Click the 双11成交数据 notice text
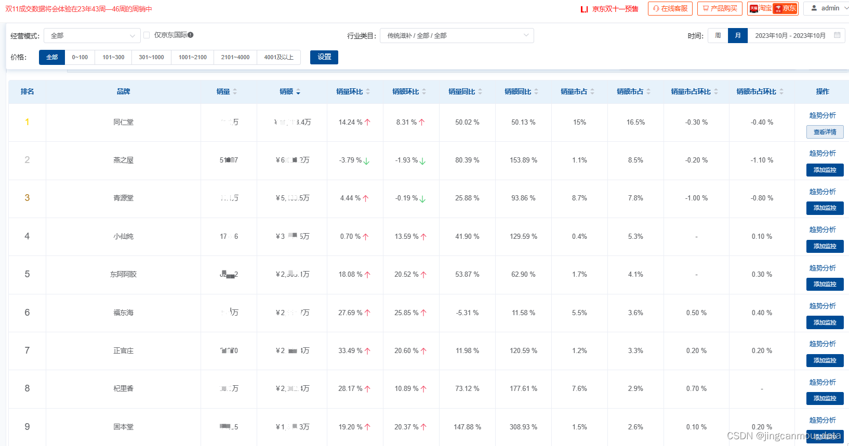 click(78, 9)
